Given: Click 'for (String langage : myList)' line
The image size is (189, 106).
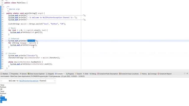Looking at the screenshot, I should tap(23, 43).
